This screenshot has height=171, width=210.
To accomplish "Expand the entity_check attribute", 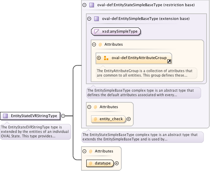I will pyautogui.click(x=129, y=119).
